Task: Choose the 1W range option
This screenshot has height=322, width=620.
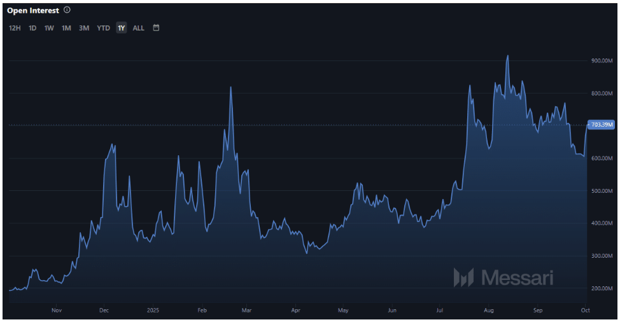Action: click(x=49, y=28)
